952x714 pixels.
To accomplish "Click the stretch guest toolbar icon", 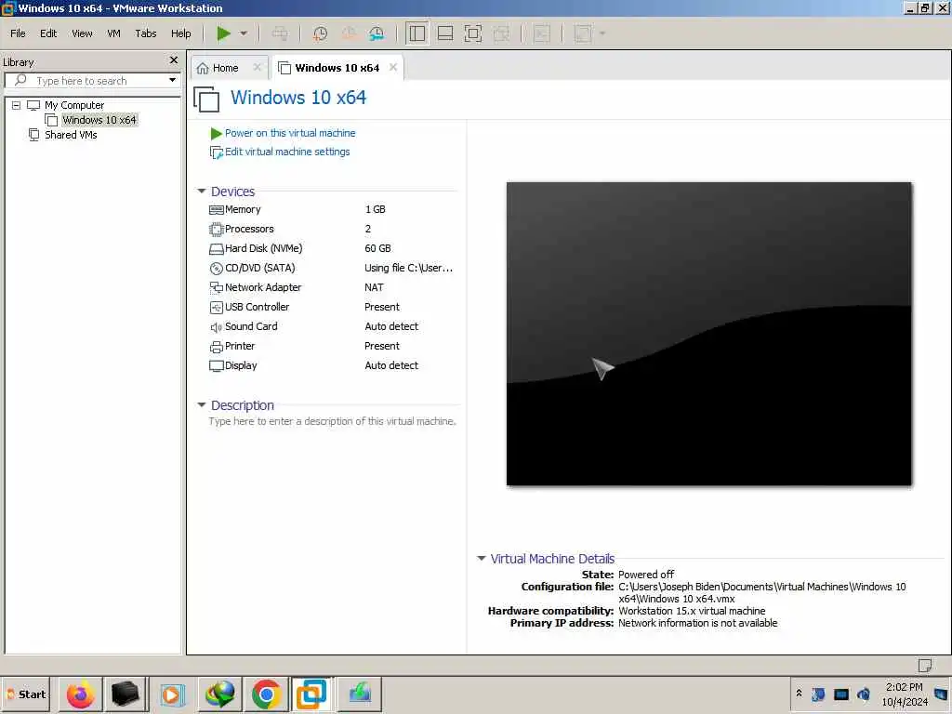I will (582, 33).
